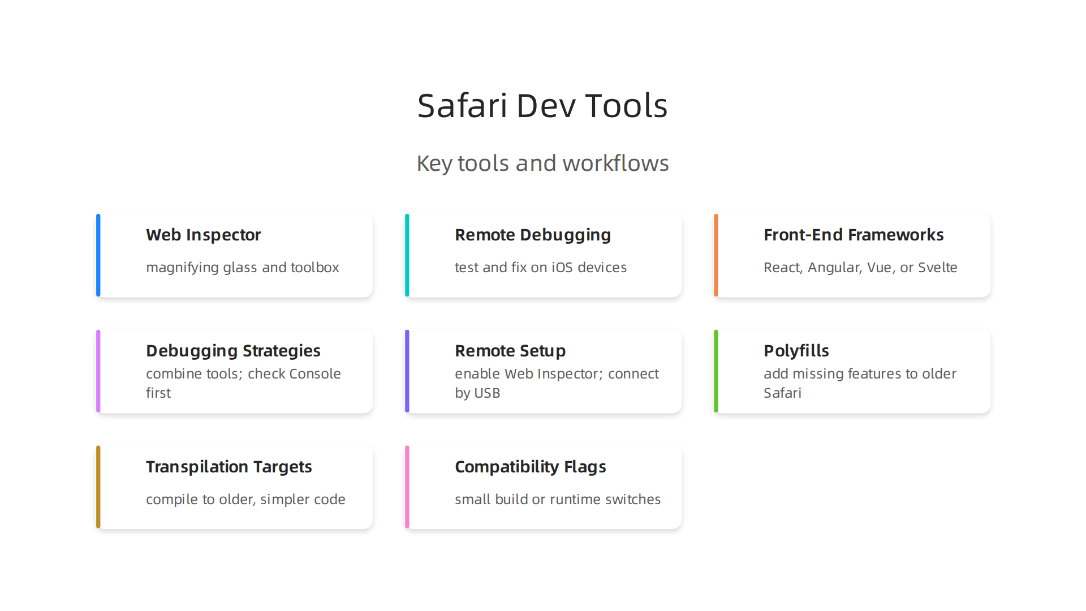
Task: Click 'enable Web Inspector; connect by USB' text
Action: [557, 383]
